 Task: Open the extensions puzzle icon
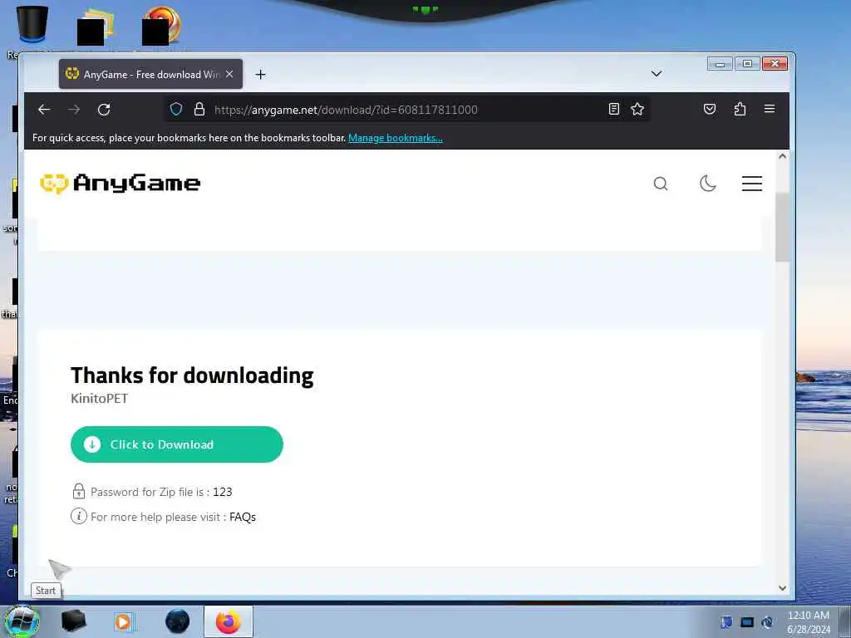pos(740,109)
